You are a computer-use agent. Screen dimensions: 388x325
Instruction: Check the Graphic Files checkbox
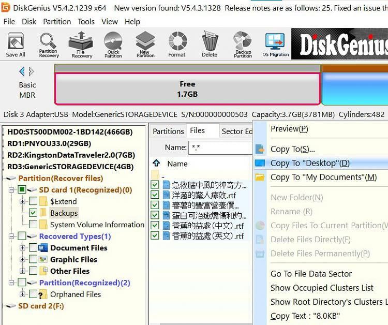(33, 259)
